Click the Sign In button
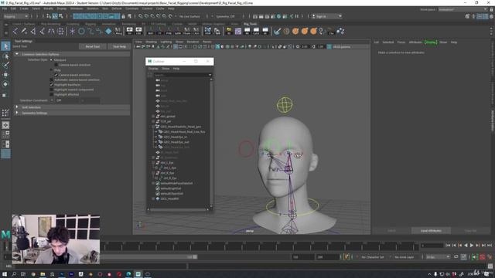Image resolution: width=495 pixels, height=278 pixels. coord(326,16)
